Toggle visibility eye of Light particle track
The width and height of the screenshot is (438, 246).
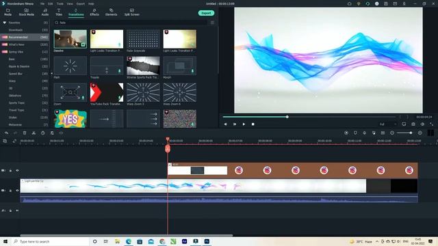click(x=17, y=190)
